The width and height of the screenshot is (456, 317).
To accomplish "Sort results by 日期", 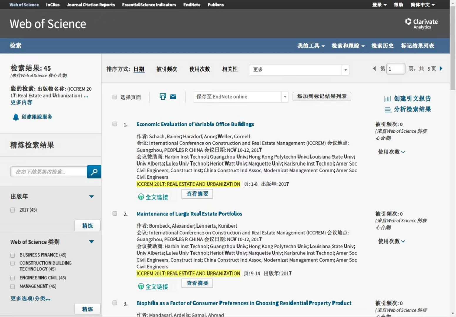I will [x=139, y=69].
